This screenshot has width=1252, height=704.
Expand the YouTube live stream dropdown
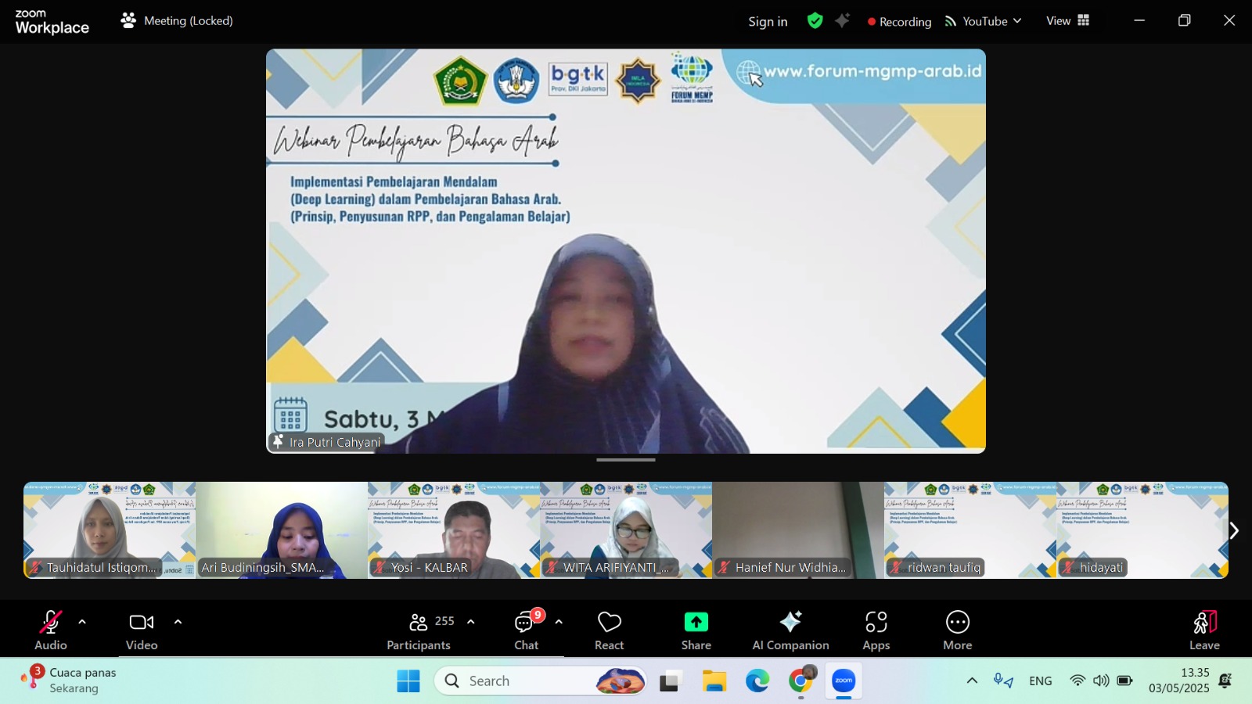click(1017, 21)
